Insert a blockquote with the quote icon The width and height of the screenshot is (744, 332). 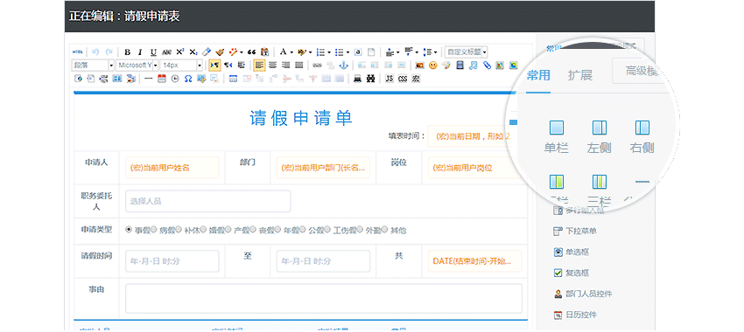[251, 52]
